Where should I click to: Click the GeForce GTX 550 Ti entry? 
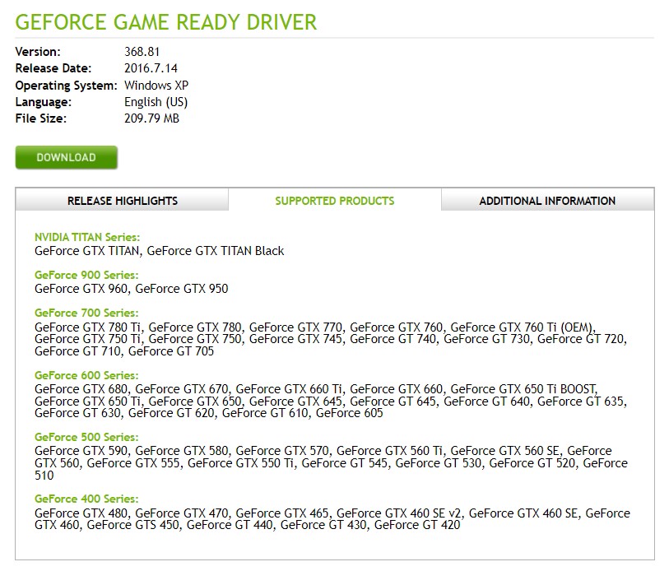[241, 463]
